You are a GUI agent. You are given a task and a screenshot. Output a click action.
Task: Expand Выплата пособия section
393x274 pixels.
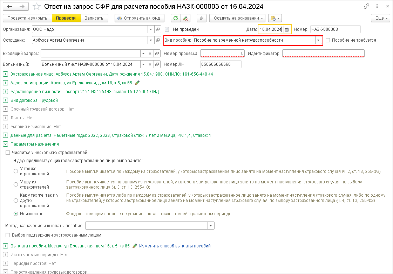5,246
